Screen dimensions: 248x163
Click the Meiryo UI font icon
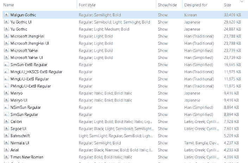[6, 100]
